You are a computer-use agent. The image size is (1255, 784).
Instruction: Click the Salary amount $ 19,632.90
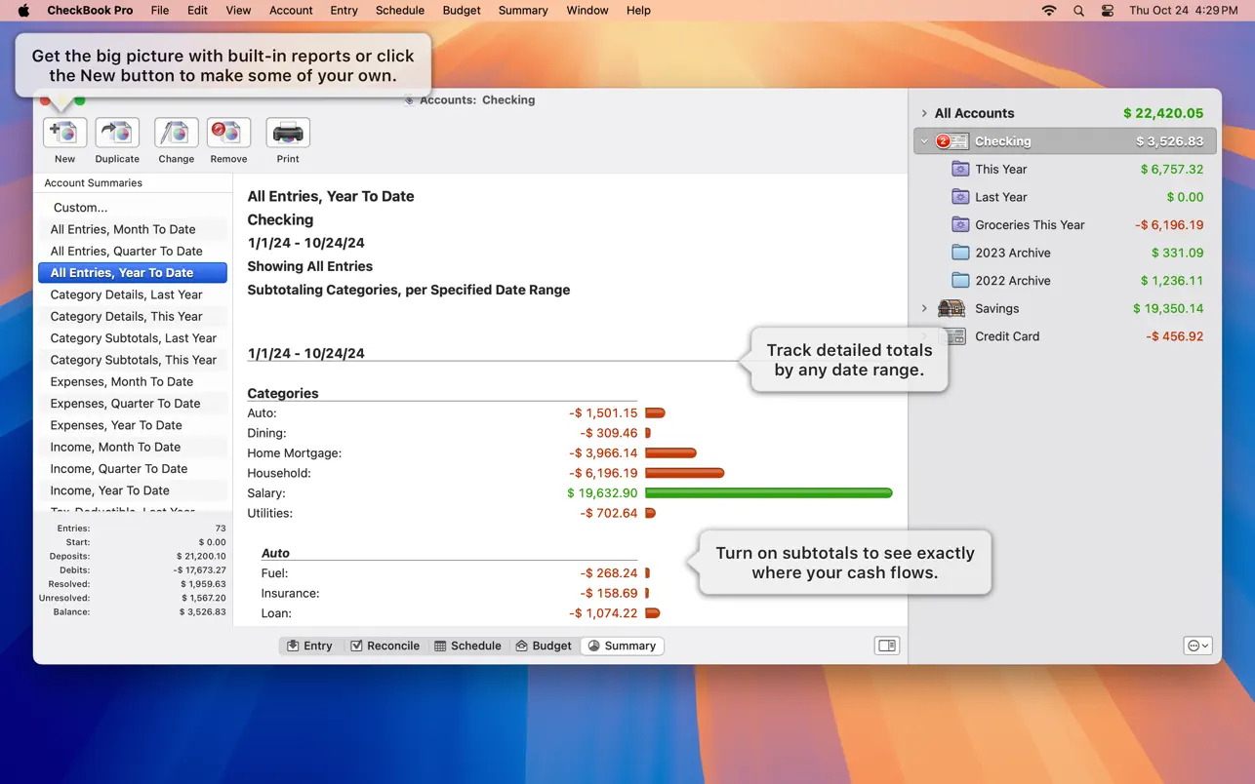pyautogui.click(x=602, y=493)
